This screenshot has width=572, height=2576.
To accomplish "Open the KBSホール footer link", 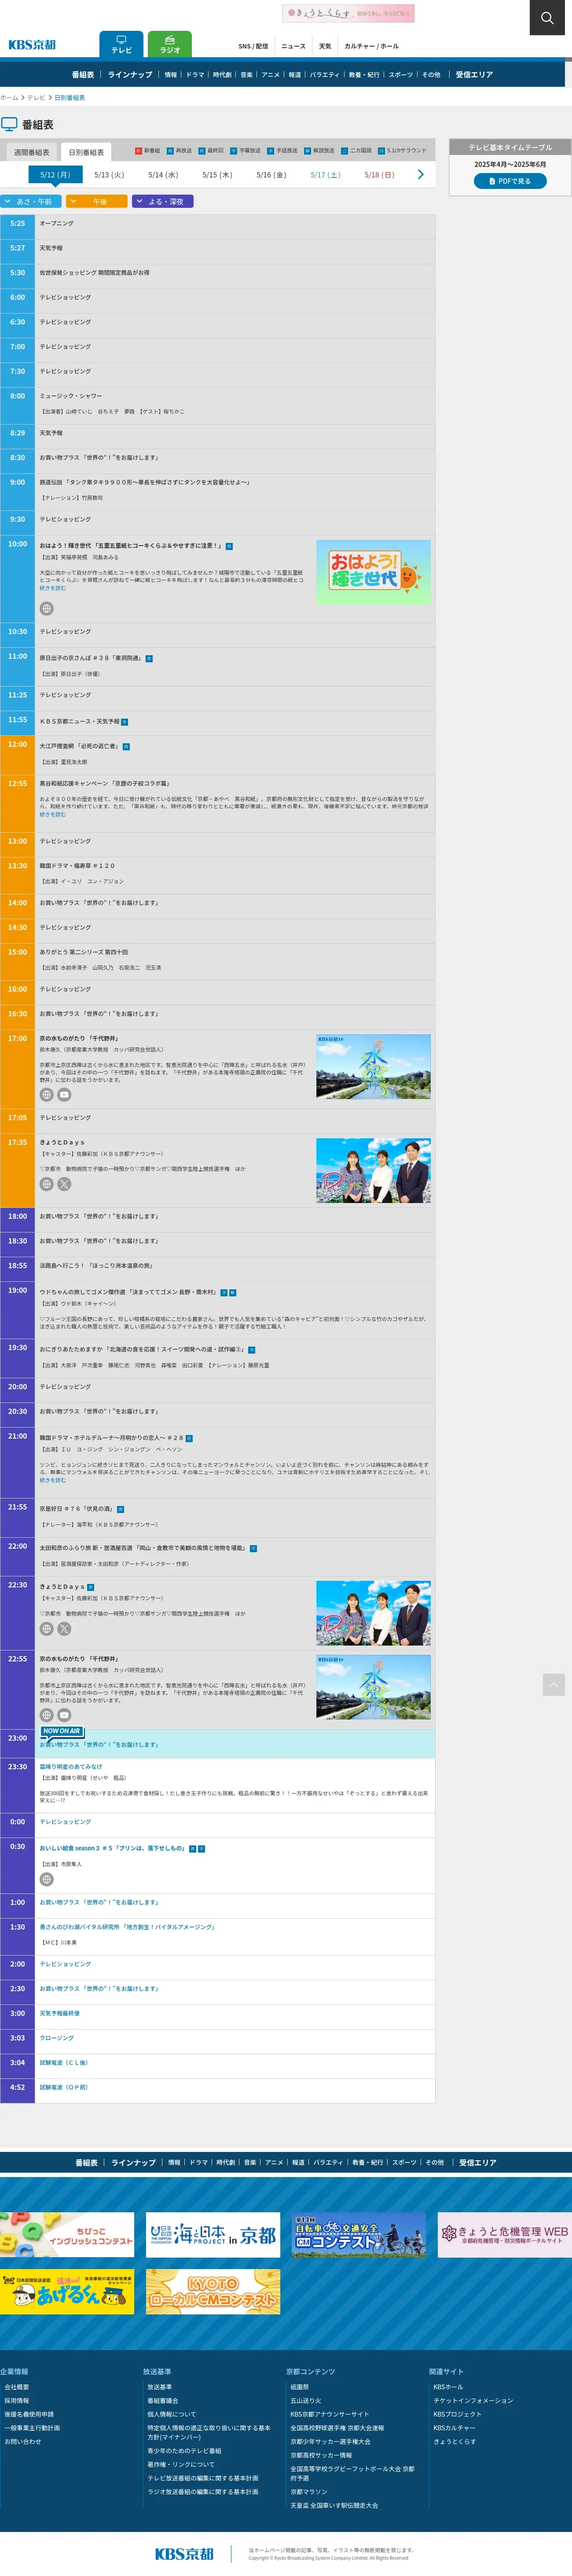I will point(448,2387).
